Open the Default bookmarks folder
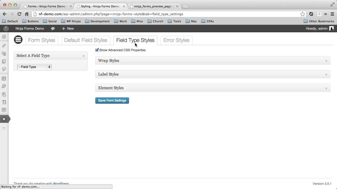The width and height of the screenshot is (337, 189). [10, 21]
